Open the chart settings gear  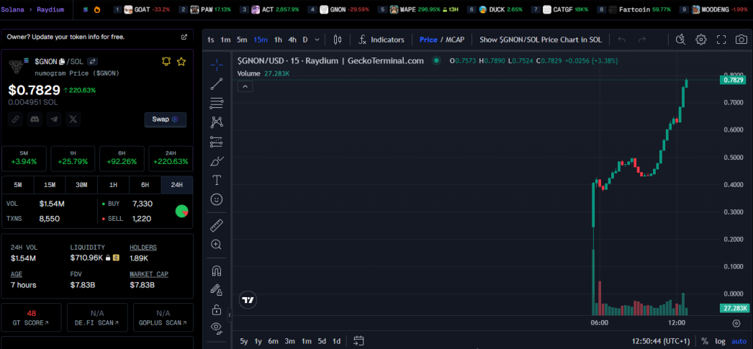tap(701, 40)
